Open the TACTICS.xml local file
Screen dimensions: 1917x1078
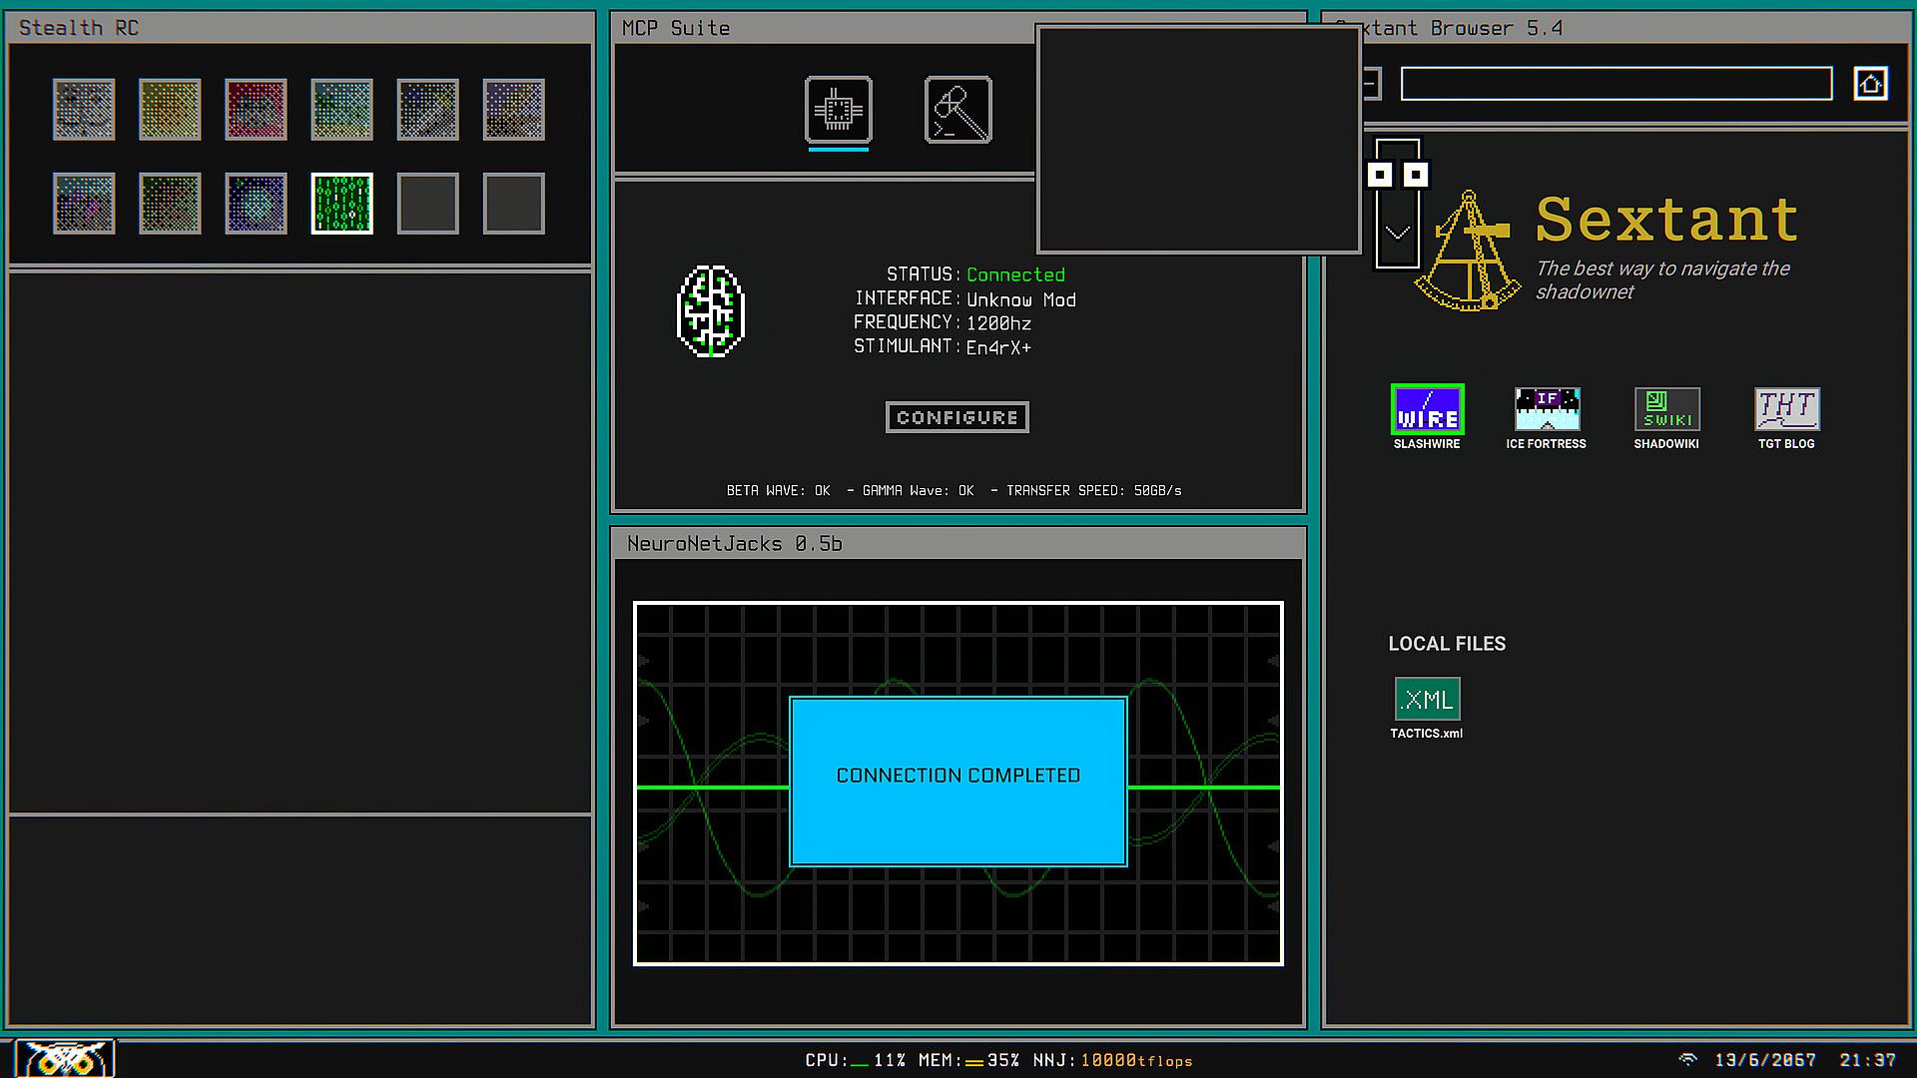coord(1427,699)
